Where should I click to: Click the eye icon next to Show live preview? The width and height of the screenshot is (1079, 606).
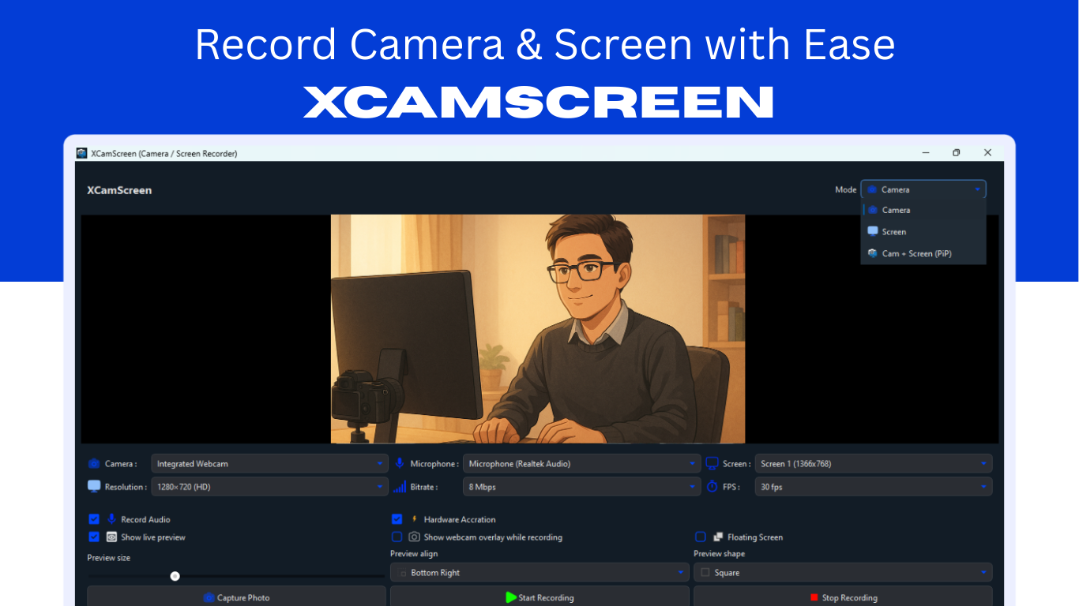pyautogui.click(x=111, y=537)
